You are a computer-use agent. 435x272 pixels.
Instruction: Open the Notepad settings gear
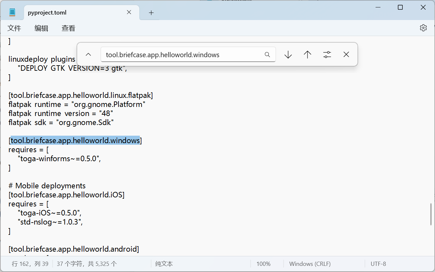423,28
